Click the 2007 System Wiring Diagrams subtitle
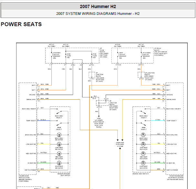This screenshot has height=189, width=196. (x=98, y=14)
